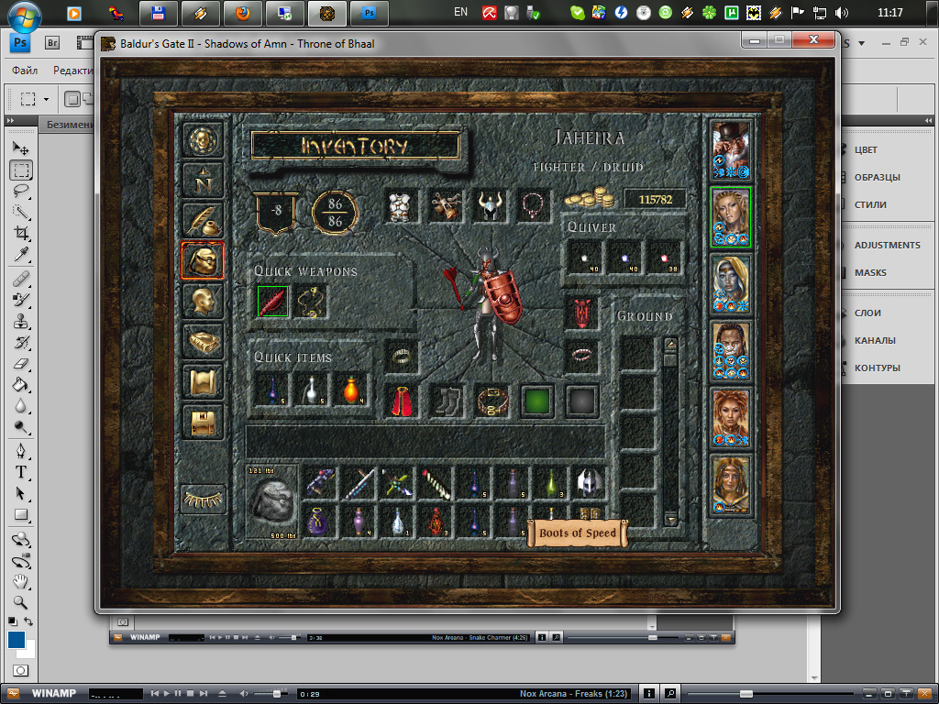
Task: Click the equipped amulet slot
Action: 533,206
